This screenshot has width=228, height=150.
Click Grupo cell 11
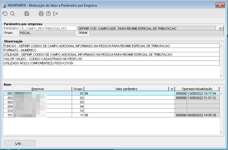click(x=78, y=115)
